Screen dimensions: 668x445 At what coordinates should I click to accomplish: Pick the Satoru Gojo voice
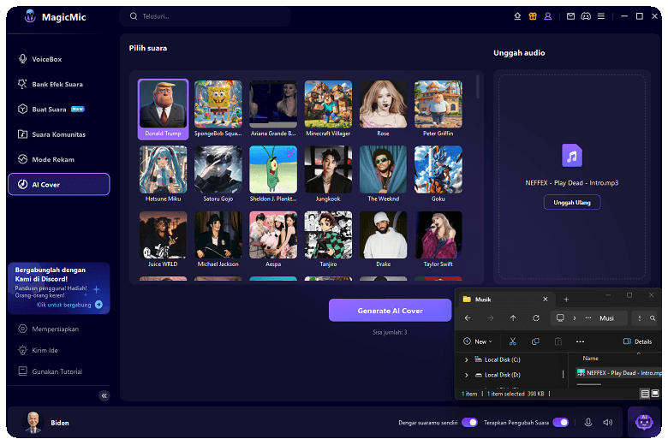218,175
